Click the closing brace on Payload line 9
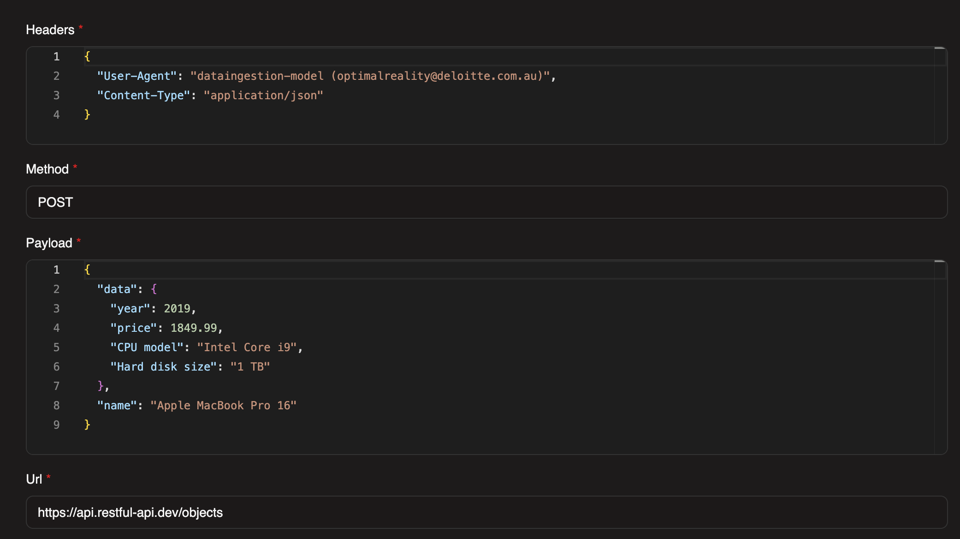The height and width of the screenshot is (539, 960). point(87,425)
